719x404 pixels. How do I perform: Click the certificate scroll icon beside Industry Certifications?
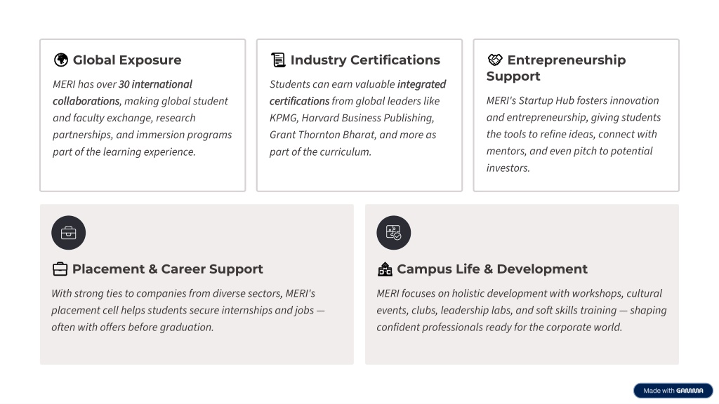pos(278,60)
